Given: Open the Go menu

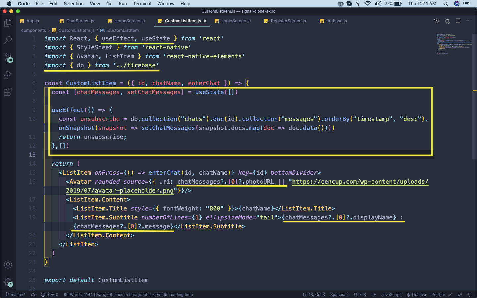Looking at the screenshot, I should click(x=109, y=4).
